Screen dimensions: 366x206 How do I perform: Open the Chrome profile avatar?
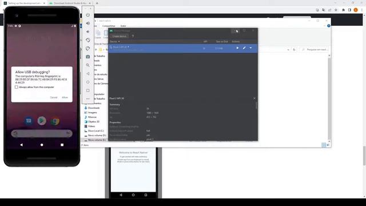356,10
